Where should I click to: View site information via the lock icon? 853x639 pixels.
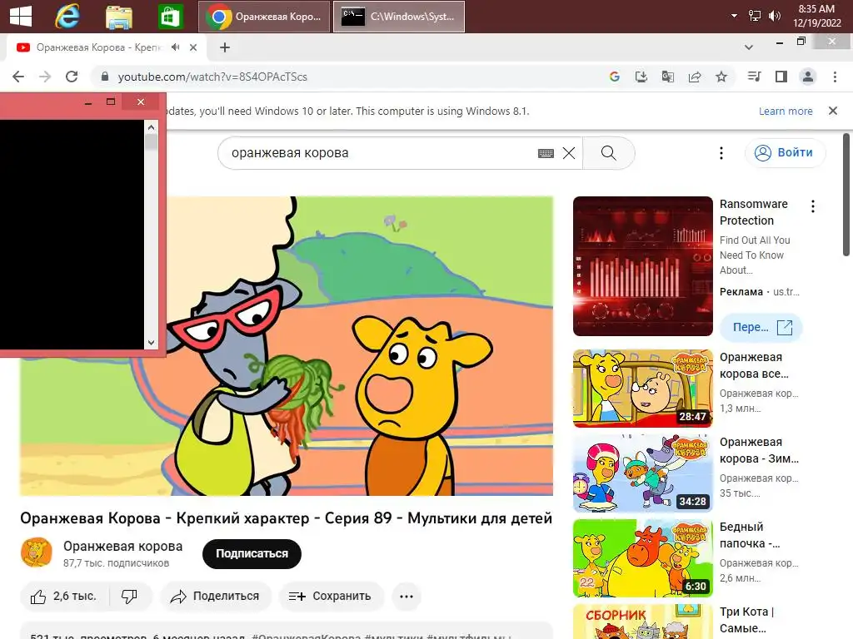pos(105,77)
